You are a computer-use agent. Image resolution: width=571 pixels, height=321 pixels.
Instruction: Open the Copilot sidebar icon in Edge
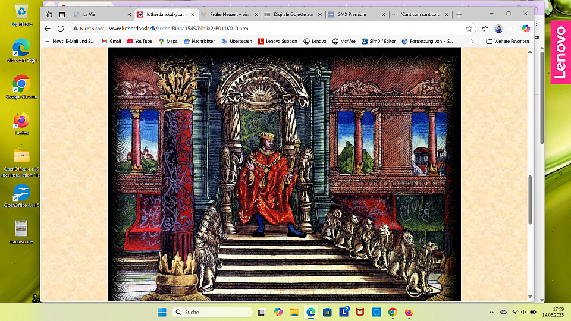pyautogui.click(x=525, y=29)
